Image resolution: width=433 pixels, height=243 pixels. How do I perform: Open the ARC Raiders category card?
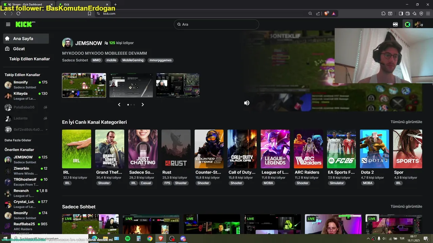(x=309, y=149)
